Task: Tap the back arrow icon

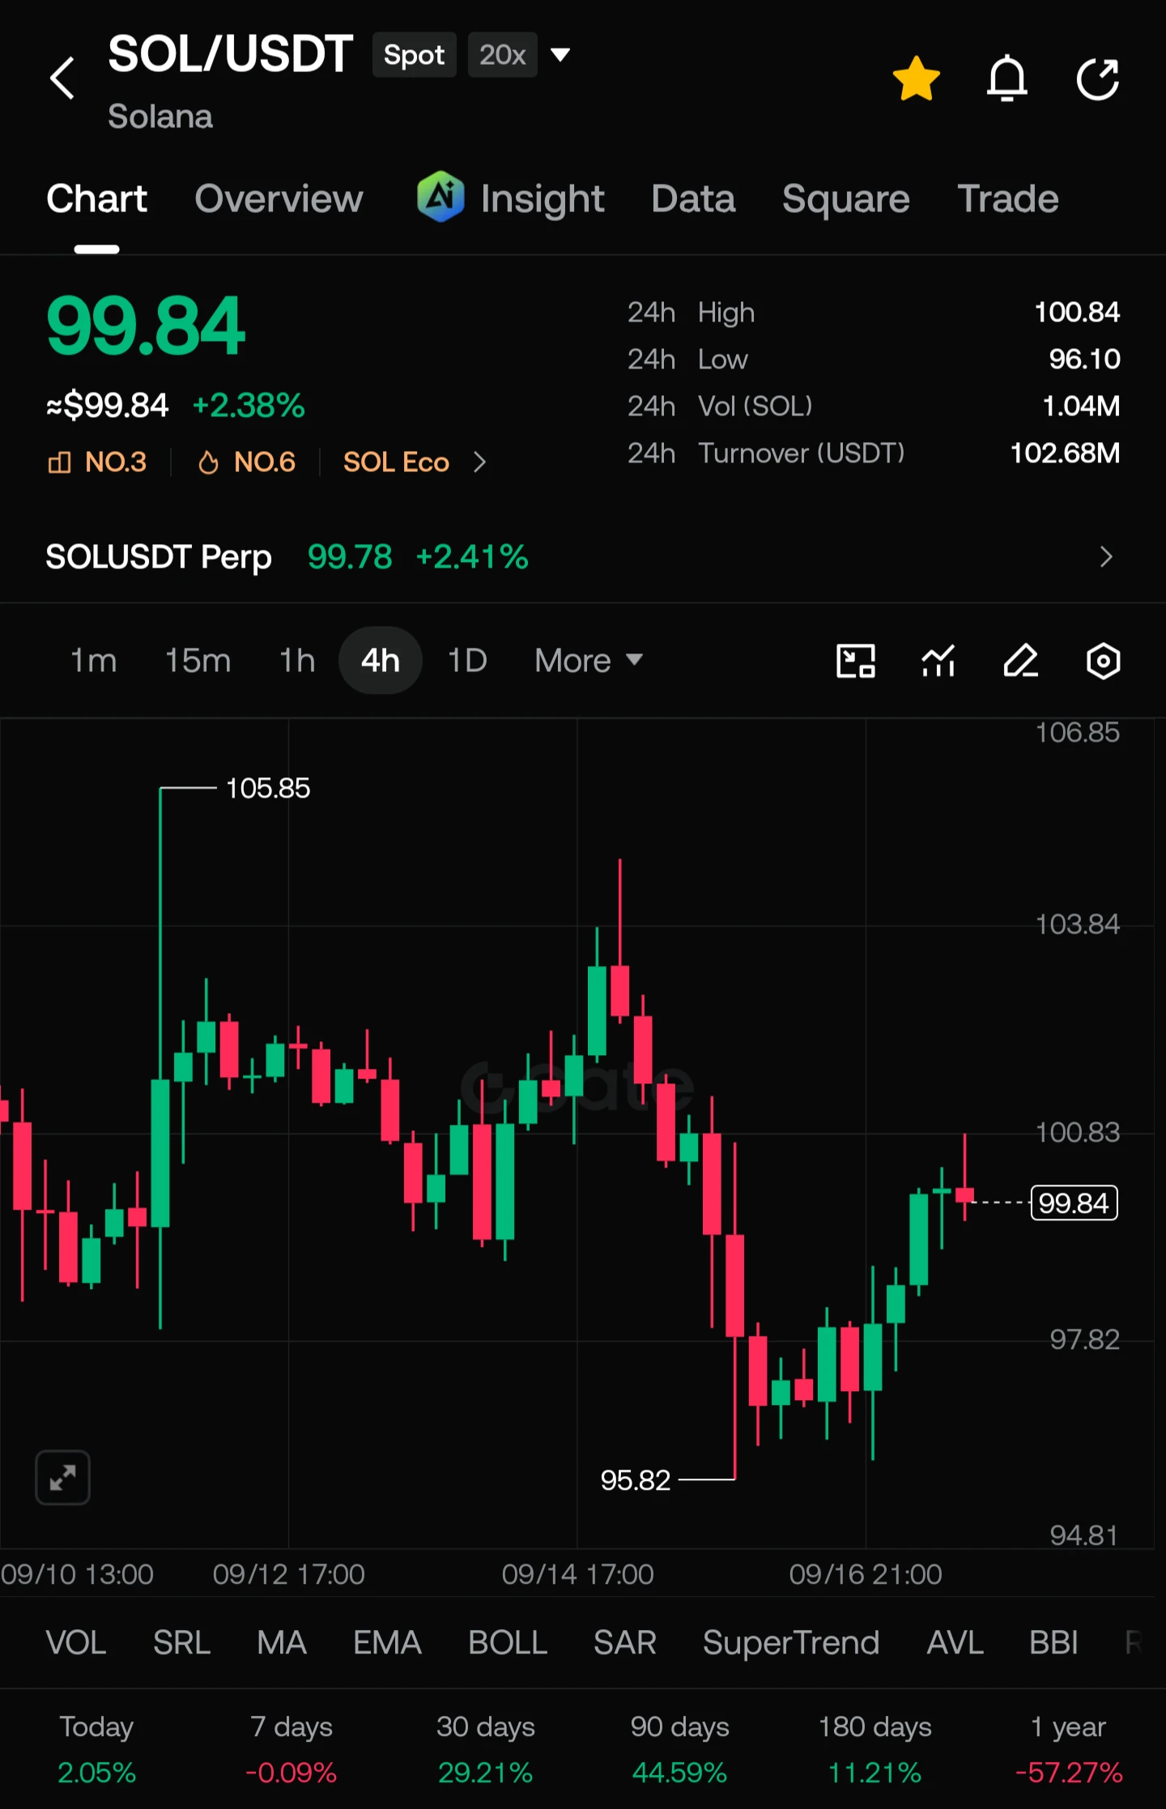Action: click(62, 79)
